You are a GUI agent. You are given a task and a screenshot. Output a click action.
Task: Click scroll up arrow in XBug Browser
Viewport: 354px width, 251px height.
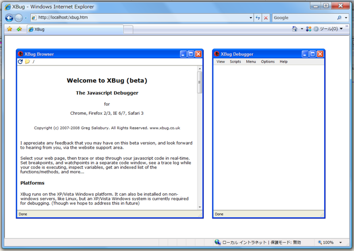[200, 69]
